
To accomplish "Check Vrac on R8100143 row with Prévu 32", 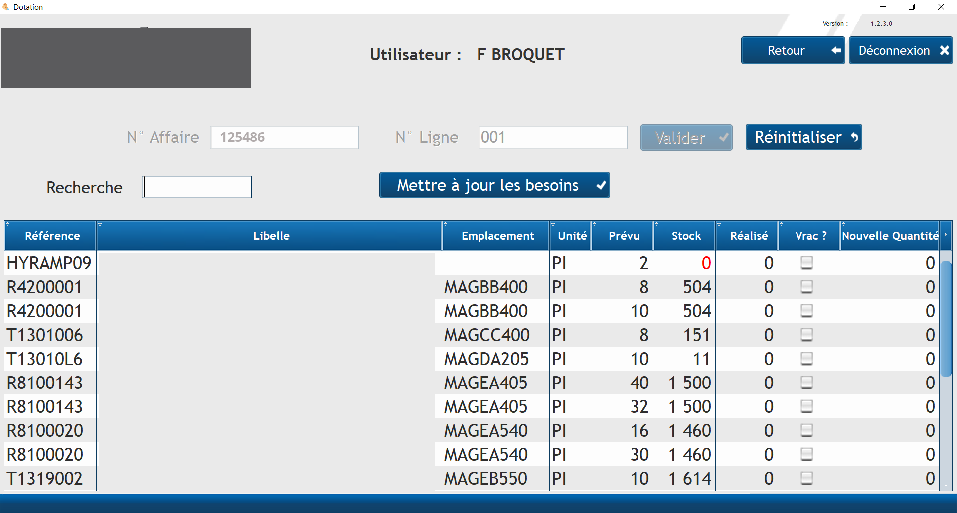I will [807, 406].
